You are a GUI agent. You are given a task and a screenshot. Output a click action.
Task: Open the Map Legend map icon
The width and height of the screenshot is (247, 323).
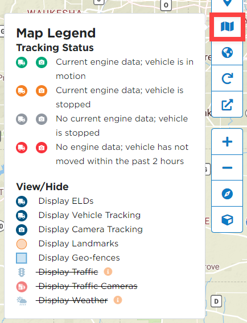click(x=227, y=27)
